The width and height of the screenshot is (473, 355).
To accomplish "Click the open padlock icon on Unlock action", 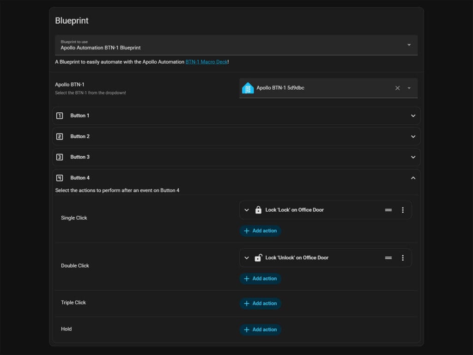I will [258, 258].
